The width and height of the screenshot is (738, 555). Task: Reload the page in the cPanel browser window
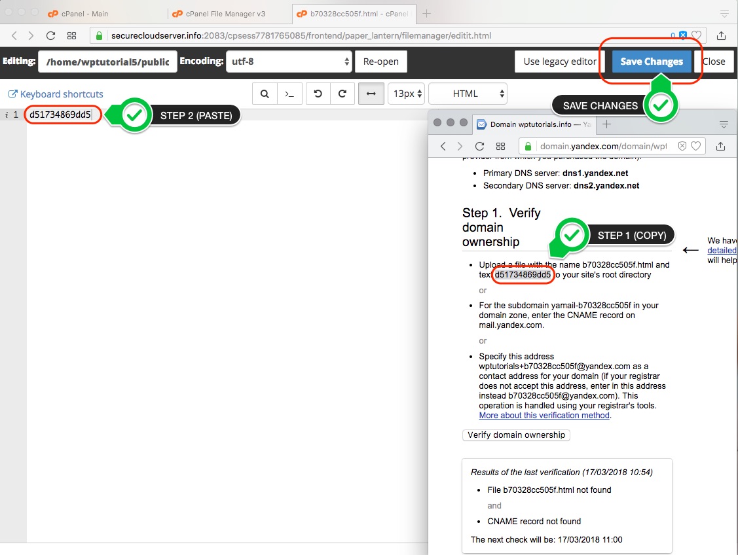click(x=51, y=35)
